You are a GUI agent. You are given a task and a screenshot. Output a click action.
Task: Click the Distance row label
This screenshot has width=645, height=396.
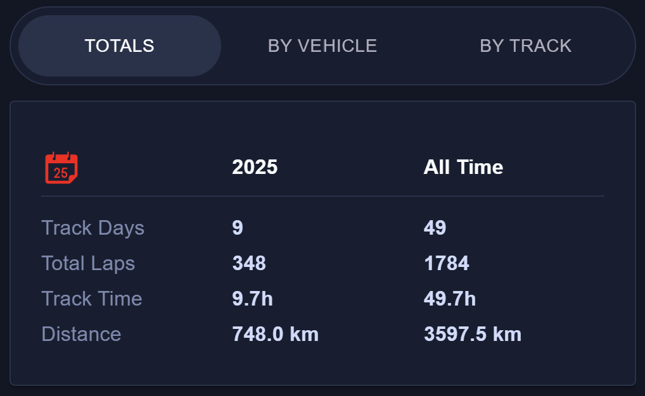(81, 333)
